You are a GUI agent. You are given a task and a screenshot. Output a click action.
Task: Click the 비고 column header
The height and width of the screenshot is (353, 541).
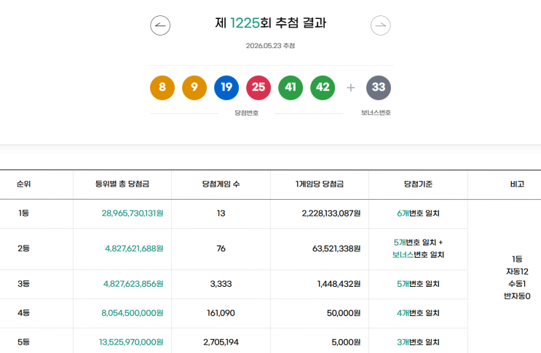click(x=517, y=184)
